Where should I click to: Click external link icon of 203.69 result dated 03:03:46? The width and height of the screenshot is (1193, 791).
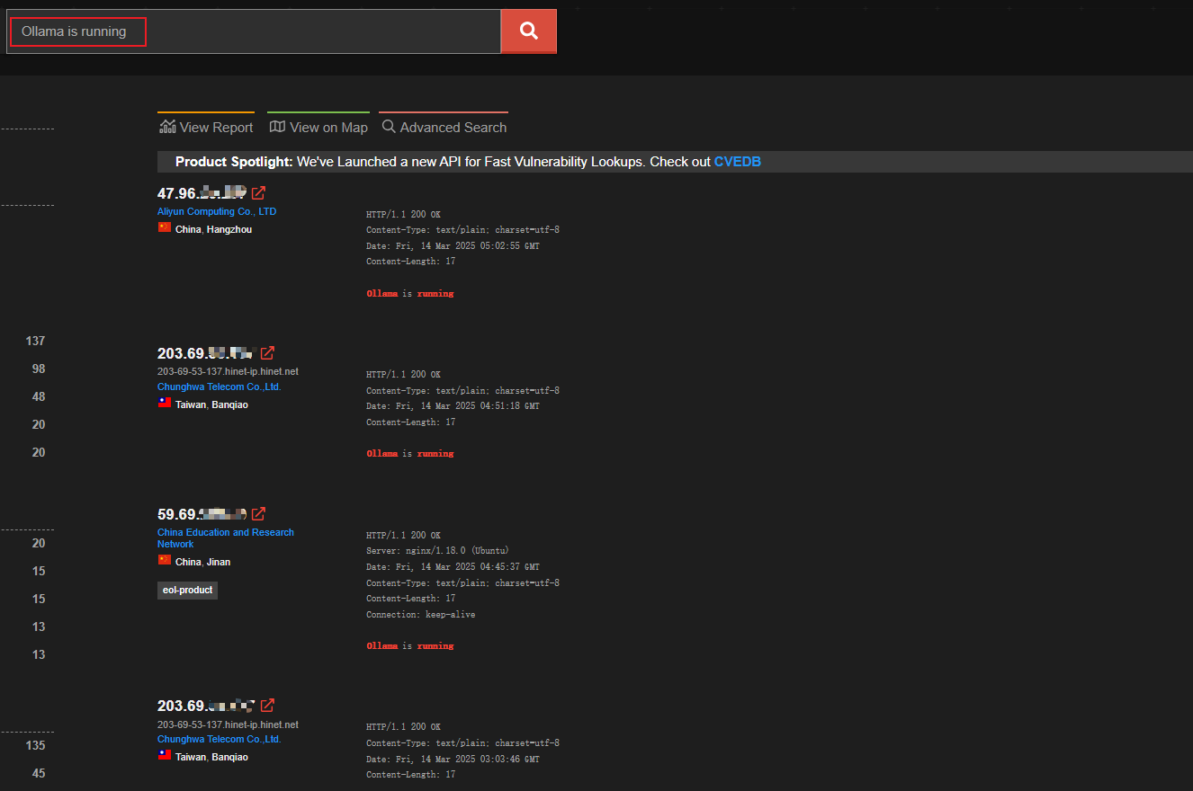coord(267,706)
